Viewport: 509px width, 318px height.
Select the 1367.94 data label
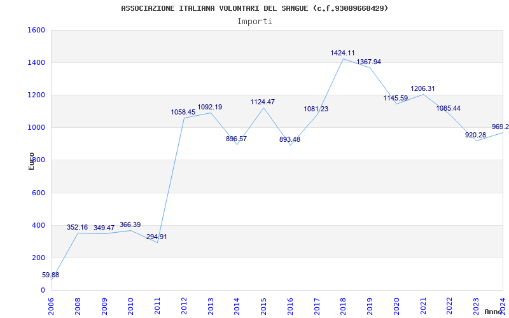click(369, 62)
